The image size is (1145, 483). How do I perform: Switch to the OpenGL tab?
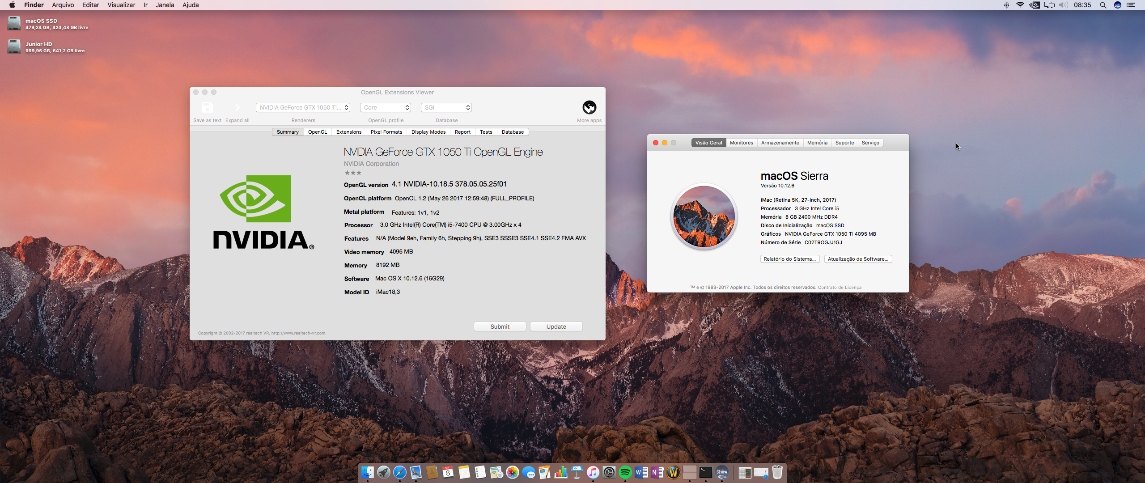tap(318, 132)
